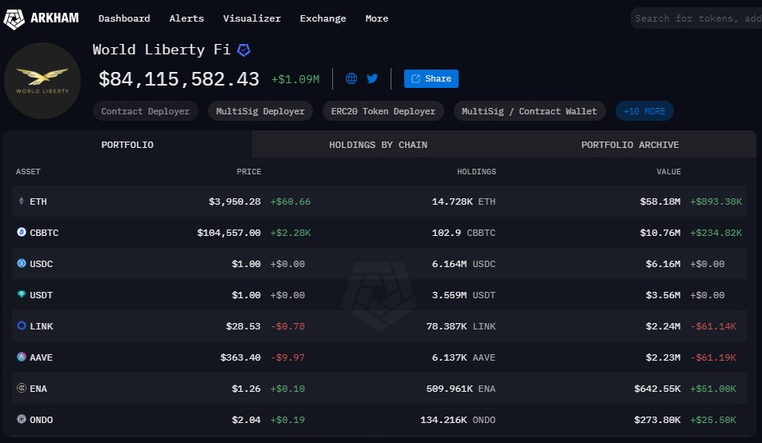Screen dimensions: 762x443
Task: Click the ETH price $3,950.28
Action: click(235, 201)
